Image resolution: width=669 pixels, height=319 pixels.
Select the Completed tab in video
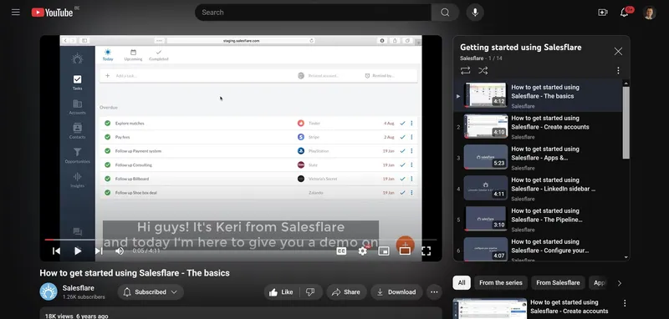pyautogui.click(x=159, y=55)
